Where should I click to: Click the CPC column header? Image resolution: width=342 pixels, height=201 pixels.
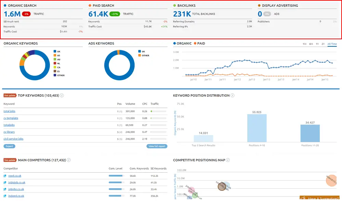tap(145, 104)
